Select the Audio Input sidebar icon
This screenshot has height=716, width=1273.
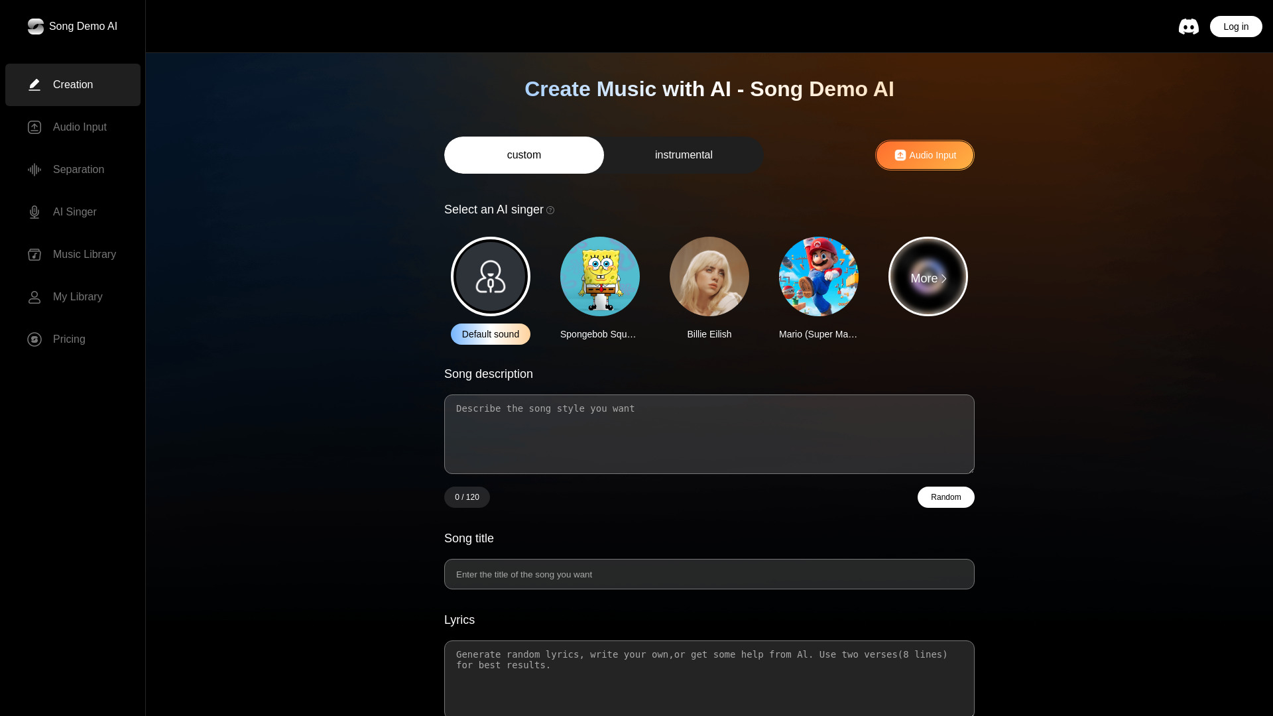coord(34,127)
